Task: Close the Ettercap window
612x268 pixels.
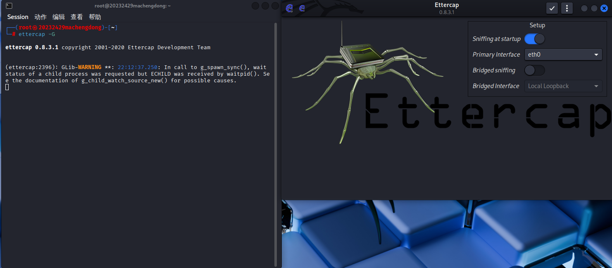Action: (x=604, y=8)
